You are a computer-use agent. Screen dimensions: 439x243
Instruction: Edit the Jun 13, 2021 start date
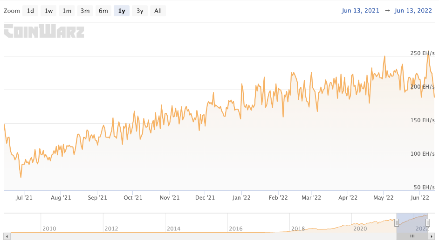click(x=360, y=11)
